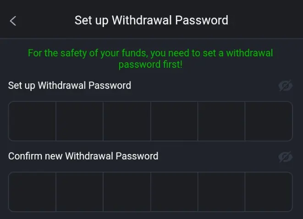Click the green 'password first!' text

pos(150,65)
